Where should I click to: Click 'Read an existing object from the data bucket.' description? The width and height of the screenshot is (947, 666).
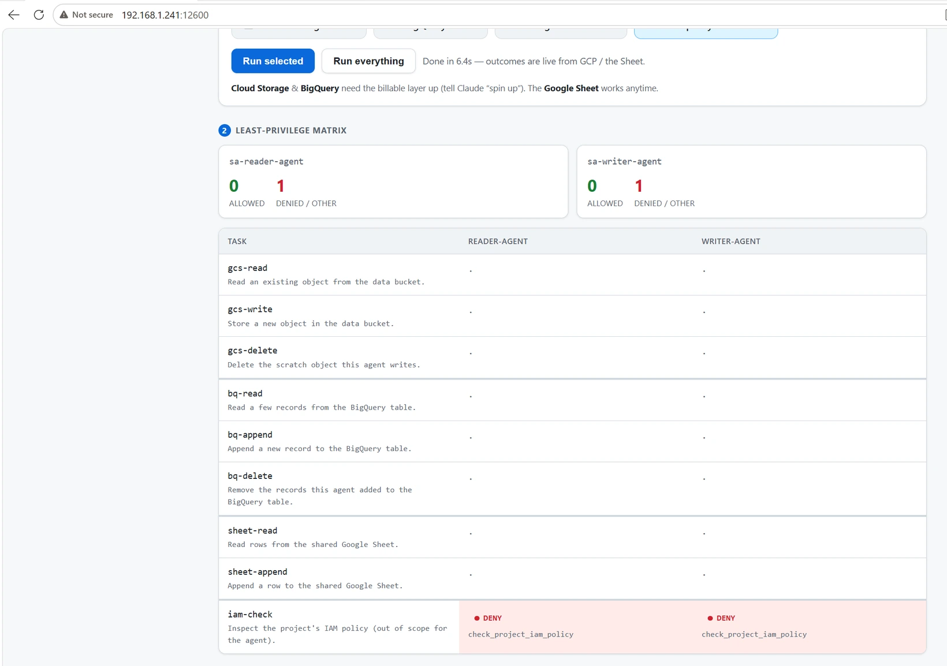tap(326, 282)
